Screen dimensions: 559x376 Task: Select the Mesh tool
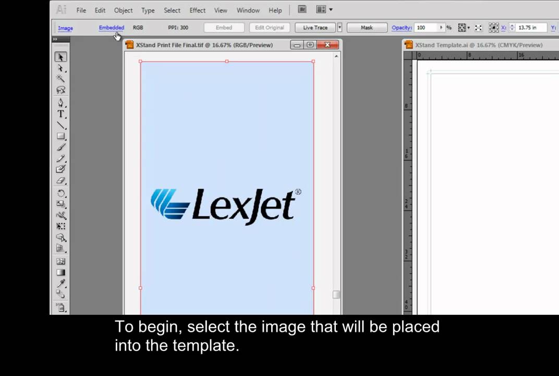click(60, 261)
